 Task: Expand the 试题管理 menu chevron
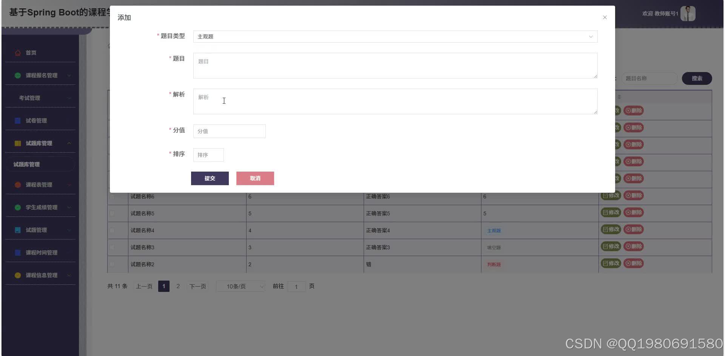point(69,230)
